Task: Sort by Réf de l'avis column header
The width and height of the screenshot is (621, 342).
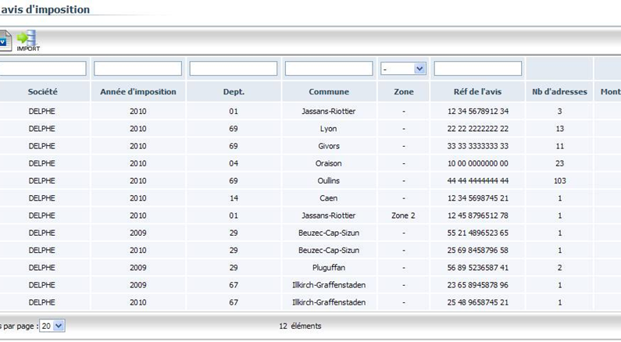Action: click(x=477, y=92)
